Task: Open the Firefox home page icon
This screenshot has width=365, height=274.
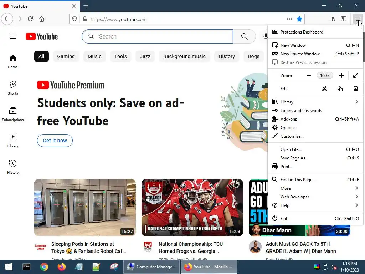Action: [x=42, y=19]
